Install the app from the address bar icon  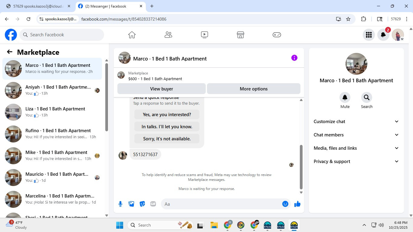[339, 19]
